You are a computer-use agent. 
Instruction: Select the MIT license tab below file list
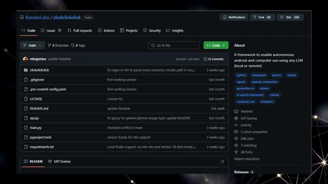coord(60,161)
